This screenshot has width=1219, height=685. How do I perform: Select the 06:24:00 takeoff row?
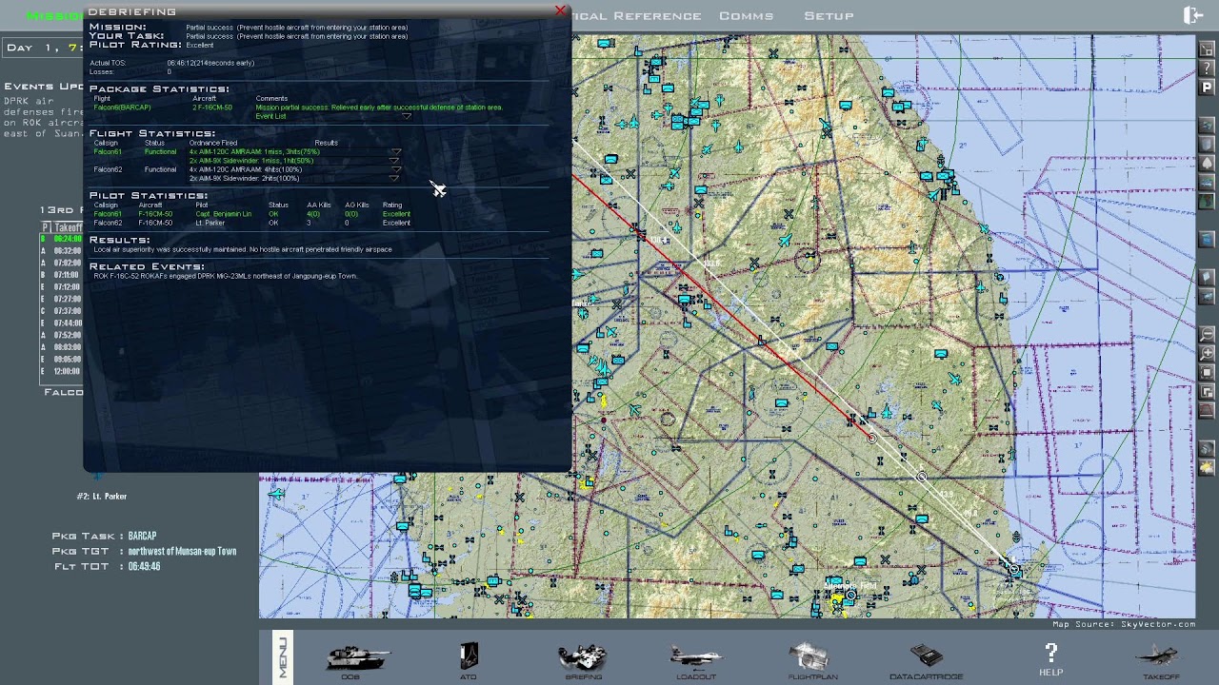point(62,239)
